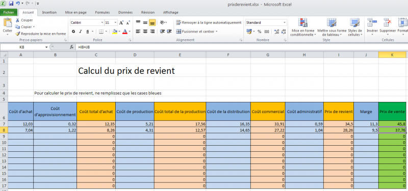The image size is (408, 191).
Task: Expand fill color dropdown arrow
Action: (119, 32)
